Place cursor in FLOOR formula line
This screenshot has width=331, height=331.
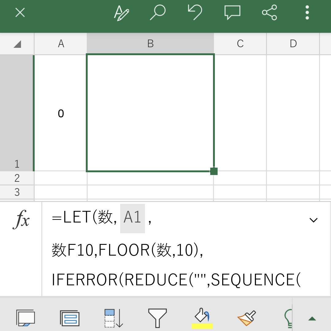(127, 250)
